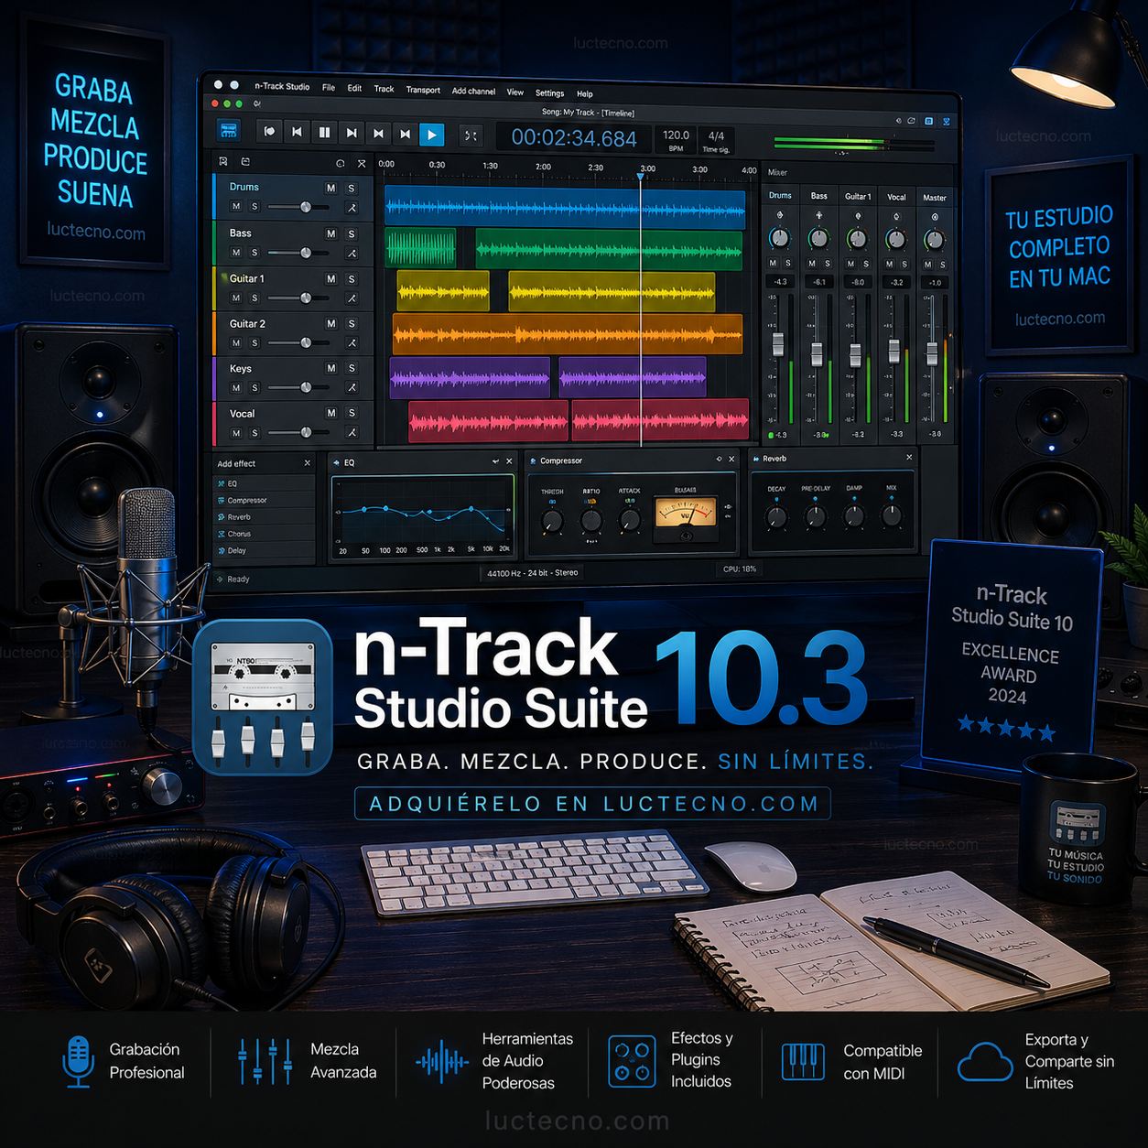Open the Help menu

585,94
